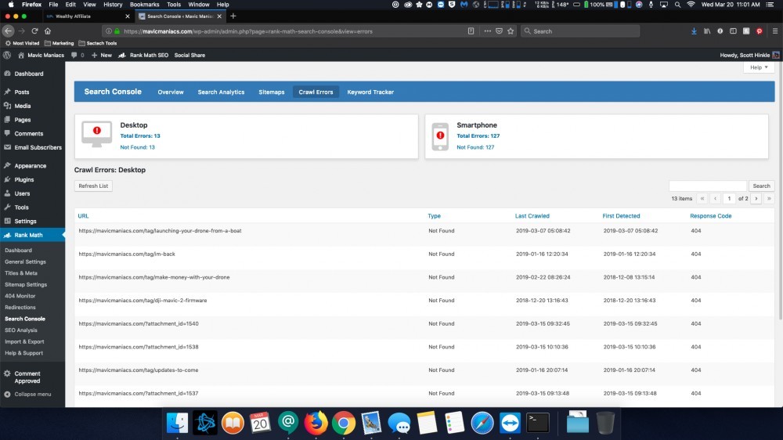Image resolution: width=783 pixels, height=440 pixels.
Task: Open Notes app from the dock
Action: [427, 423]
